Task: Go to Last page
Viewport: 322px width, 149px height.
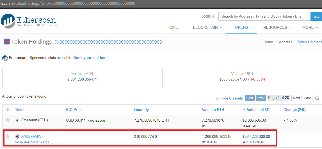Action: click(307, 98)
